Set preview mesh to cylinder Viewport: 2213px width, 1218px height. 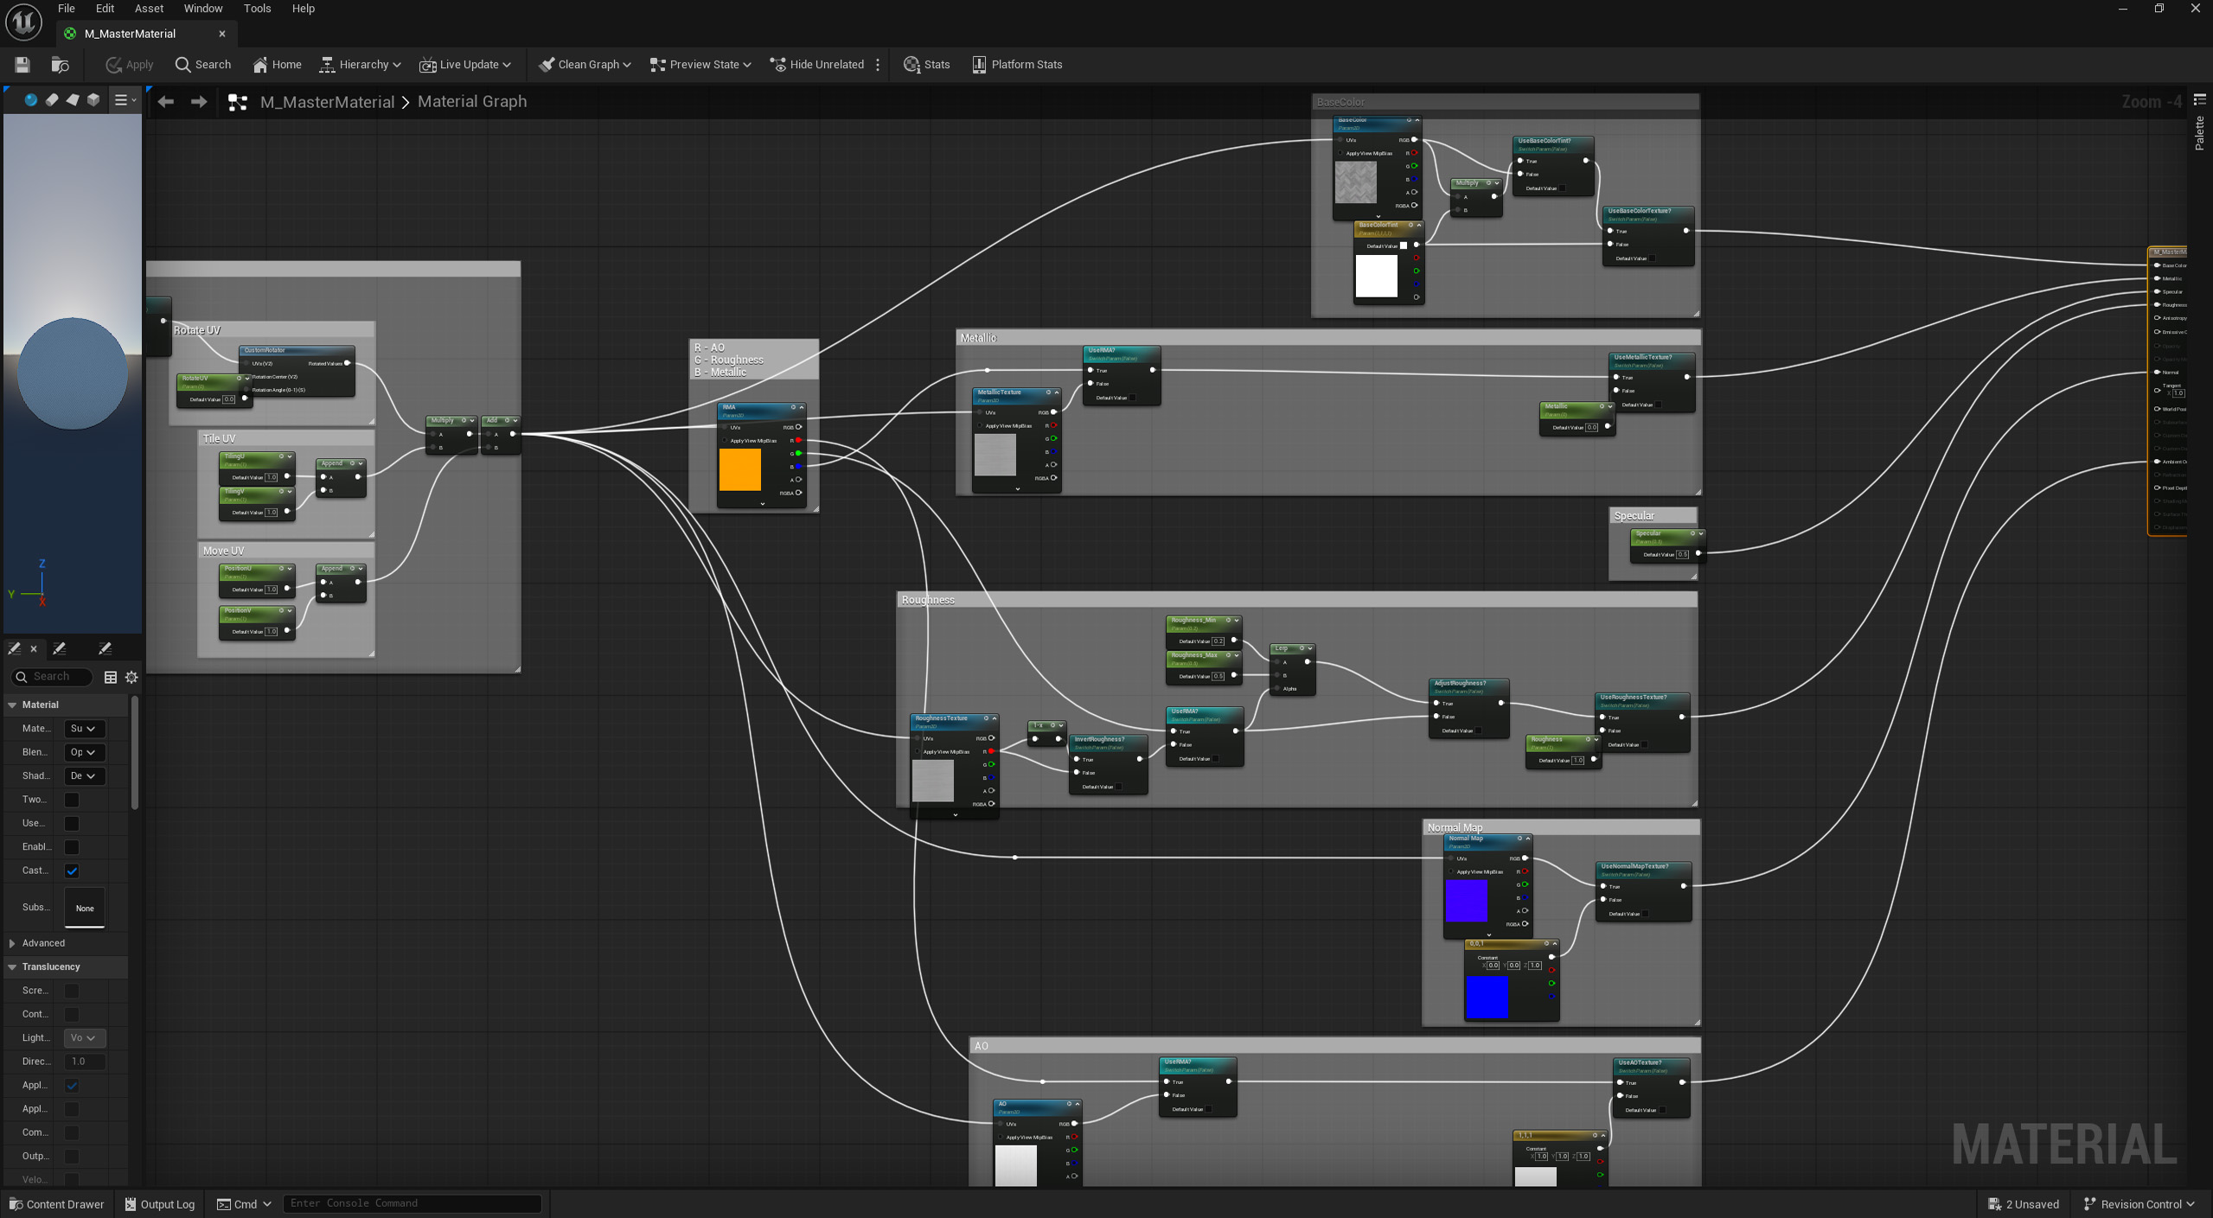(x=52, y=100)
